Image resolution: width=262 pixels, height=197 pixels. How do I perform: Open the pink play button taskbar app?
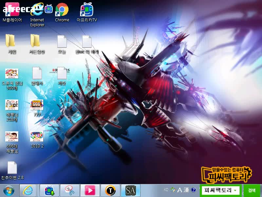[x=90, y=190]
